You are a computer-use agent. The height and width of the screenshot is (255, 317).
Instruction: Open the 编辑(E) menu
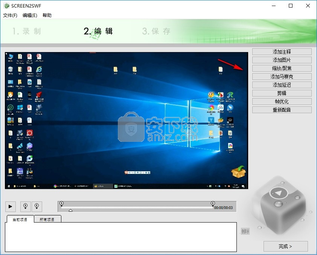click(30, 15)
